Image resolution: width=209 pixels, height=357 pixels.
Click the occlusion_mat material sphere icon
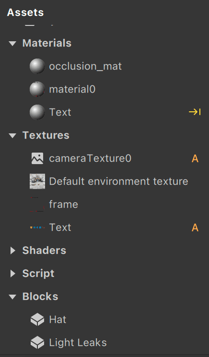pyautogui.click(x=37, y=66)
